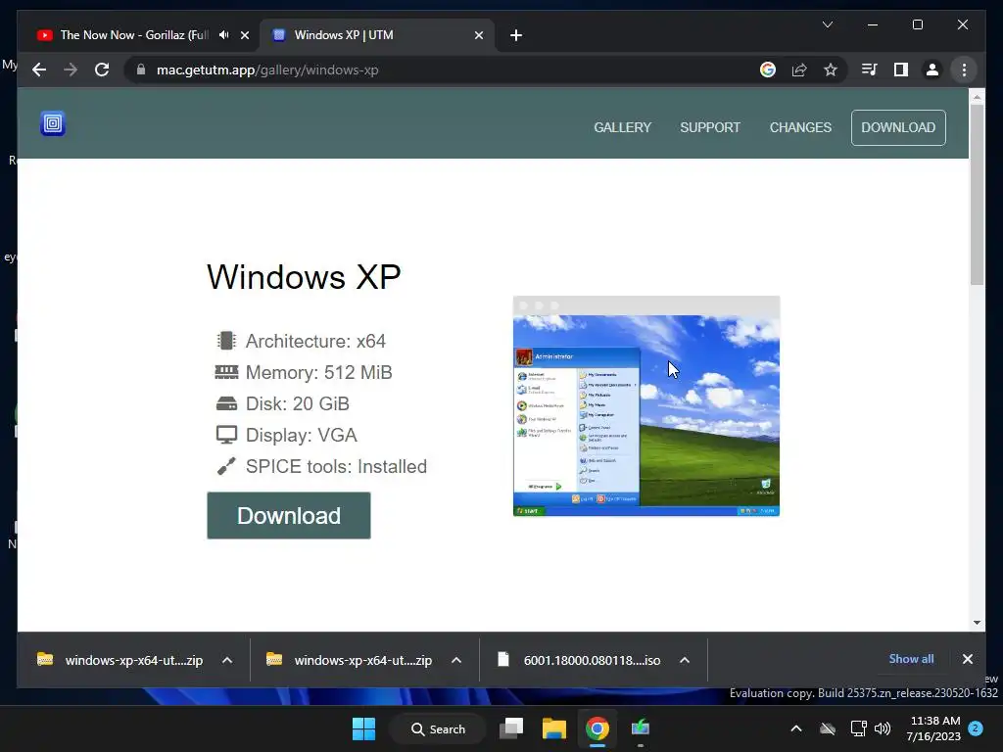Open Chrome three-dot menu

tap(964, 70)
